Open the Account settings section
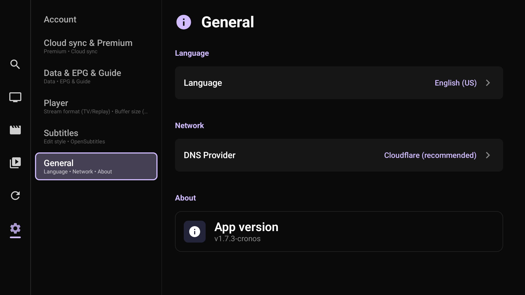 coord(60,19)
